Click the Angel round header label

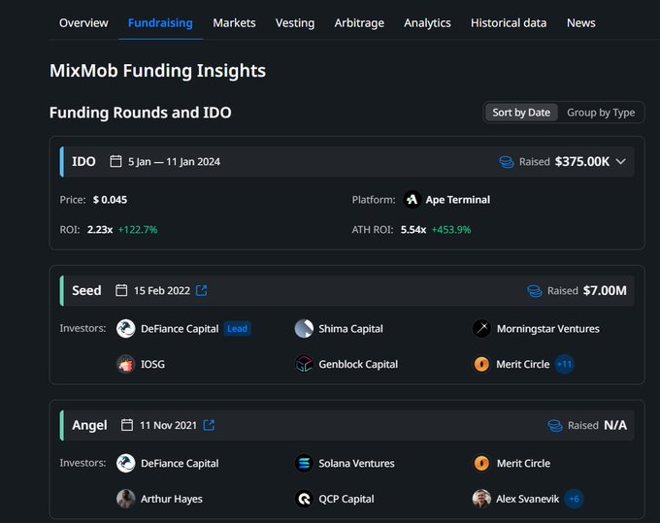(x=89, y=425)
